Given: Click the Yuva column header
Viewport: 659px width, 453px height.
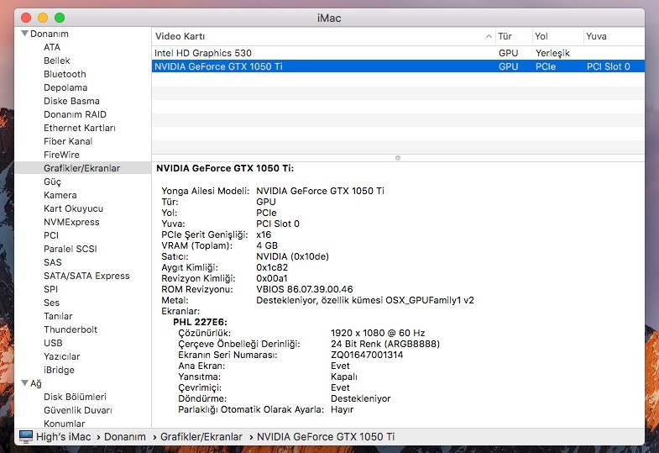Looking at the screenshot, I should (597, 37).
